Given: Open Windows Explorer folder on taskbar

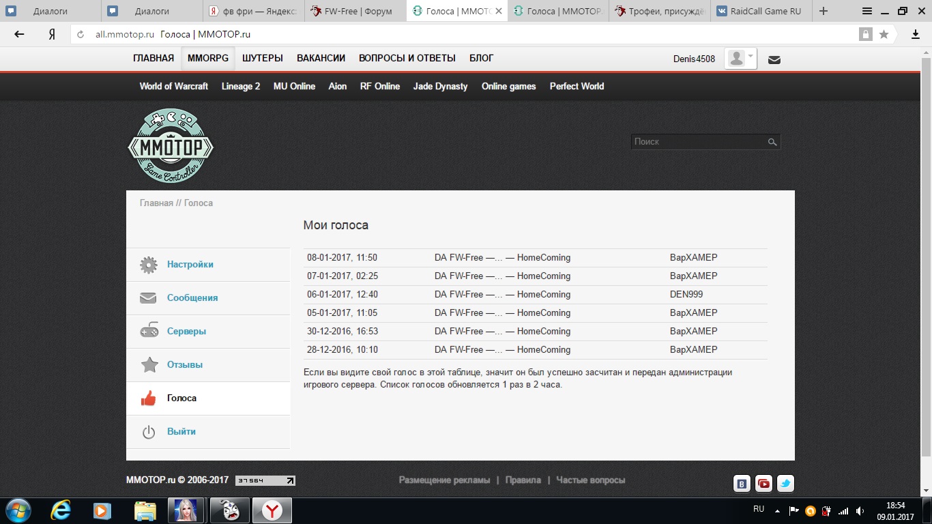Looking at the screenshot, I should (x=145, y=510).
